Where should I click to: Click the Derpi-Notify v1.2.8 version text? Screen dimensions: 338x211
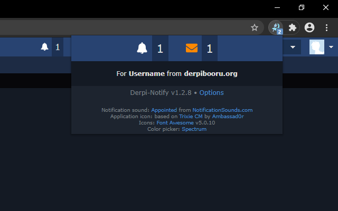click(x=161, y=93)
